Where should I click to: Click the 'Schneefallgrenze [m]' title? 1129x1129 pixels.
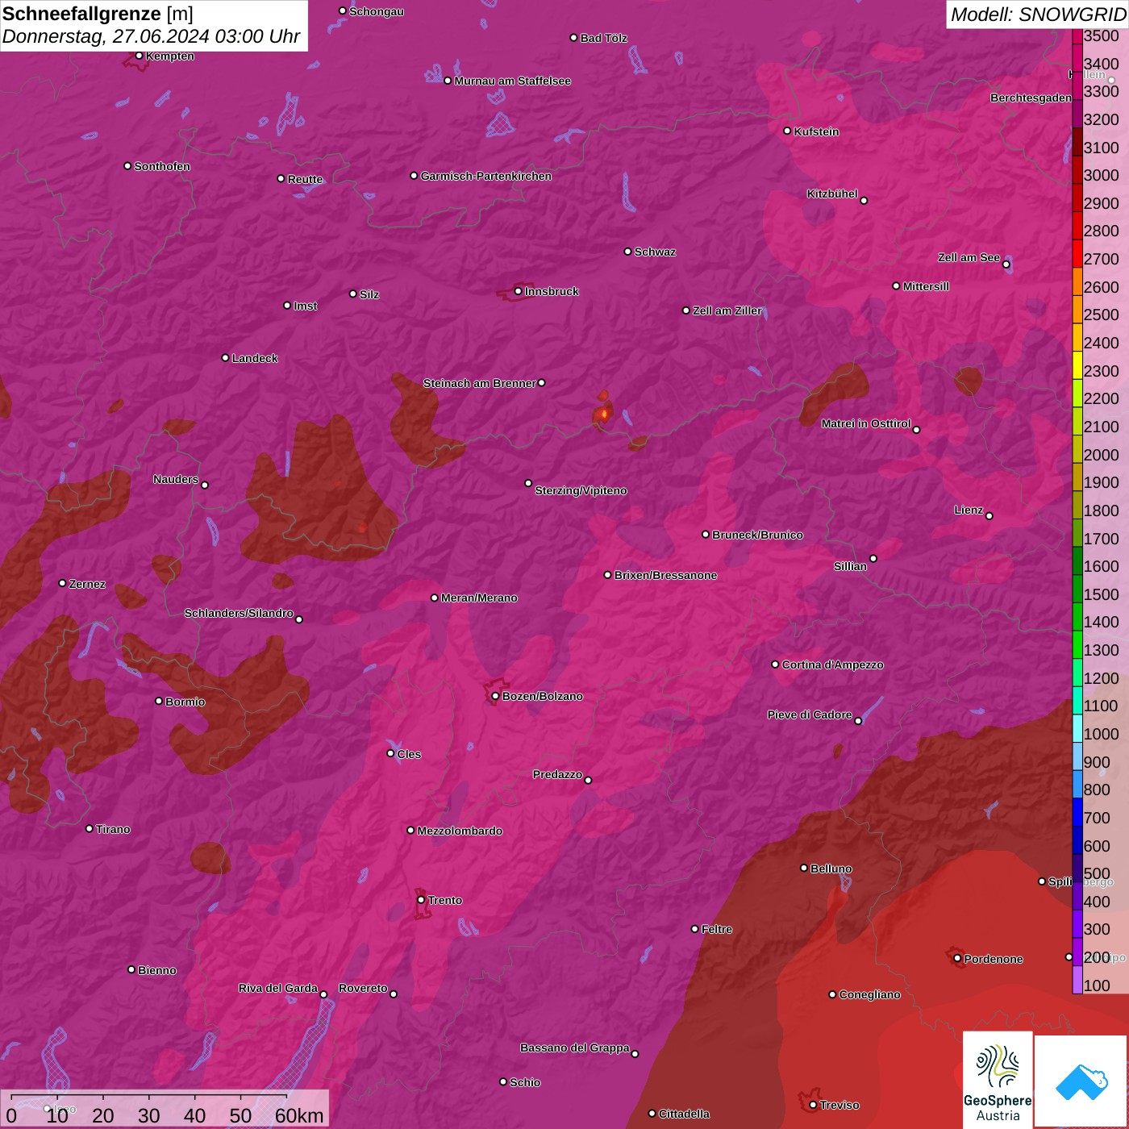(x=98, y=14)
